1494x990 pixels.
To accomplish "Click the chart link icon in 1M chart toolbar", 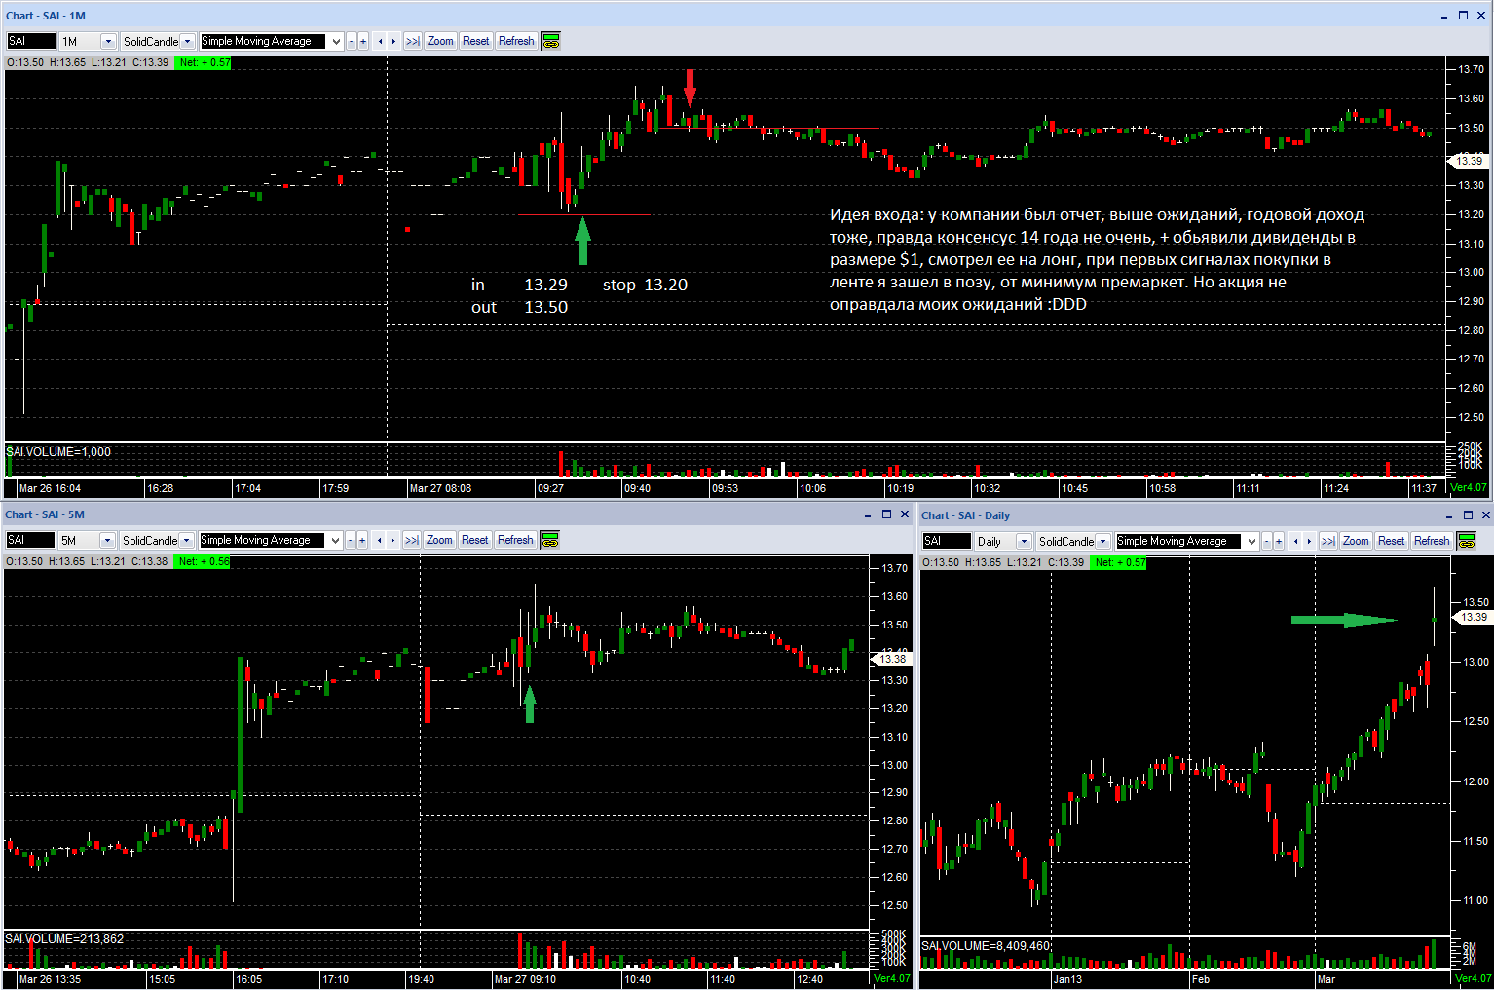I will point(550,41).
